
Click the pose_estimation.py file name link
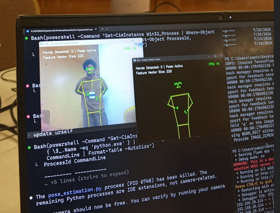tap(75, 192)
